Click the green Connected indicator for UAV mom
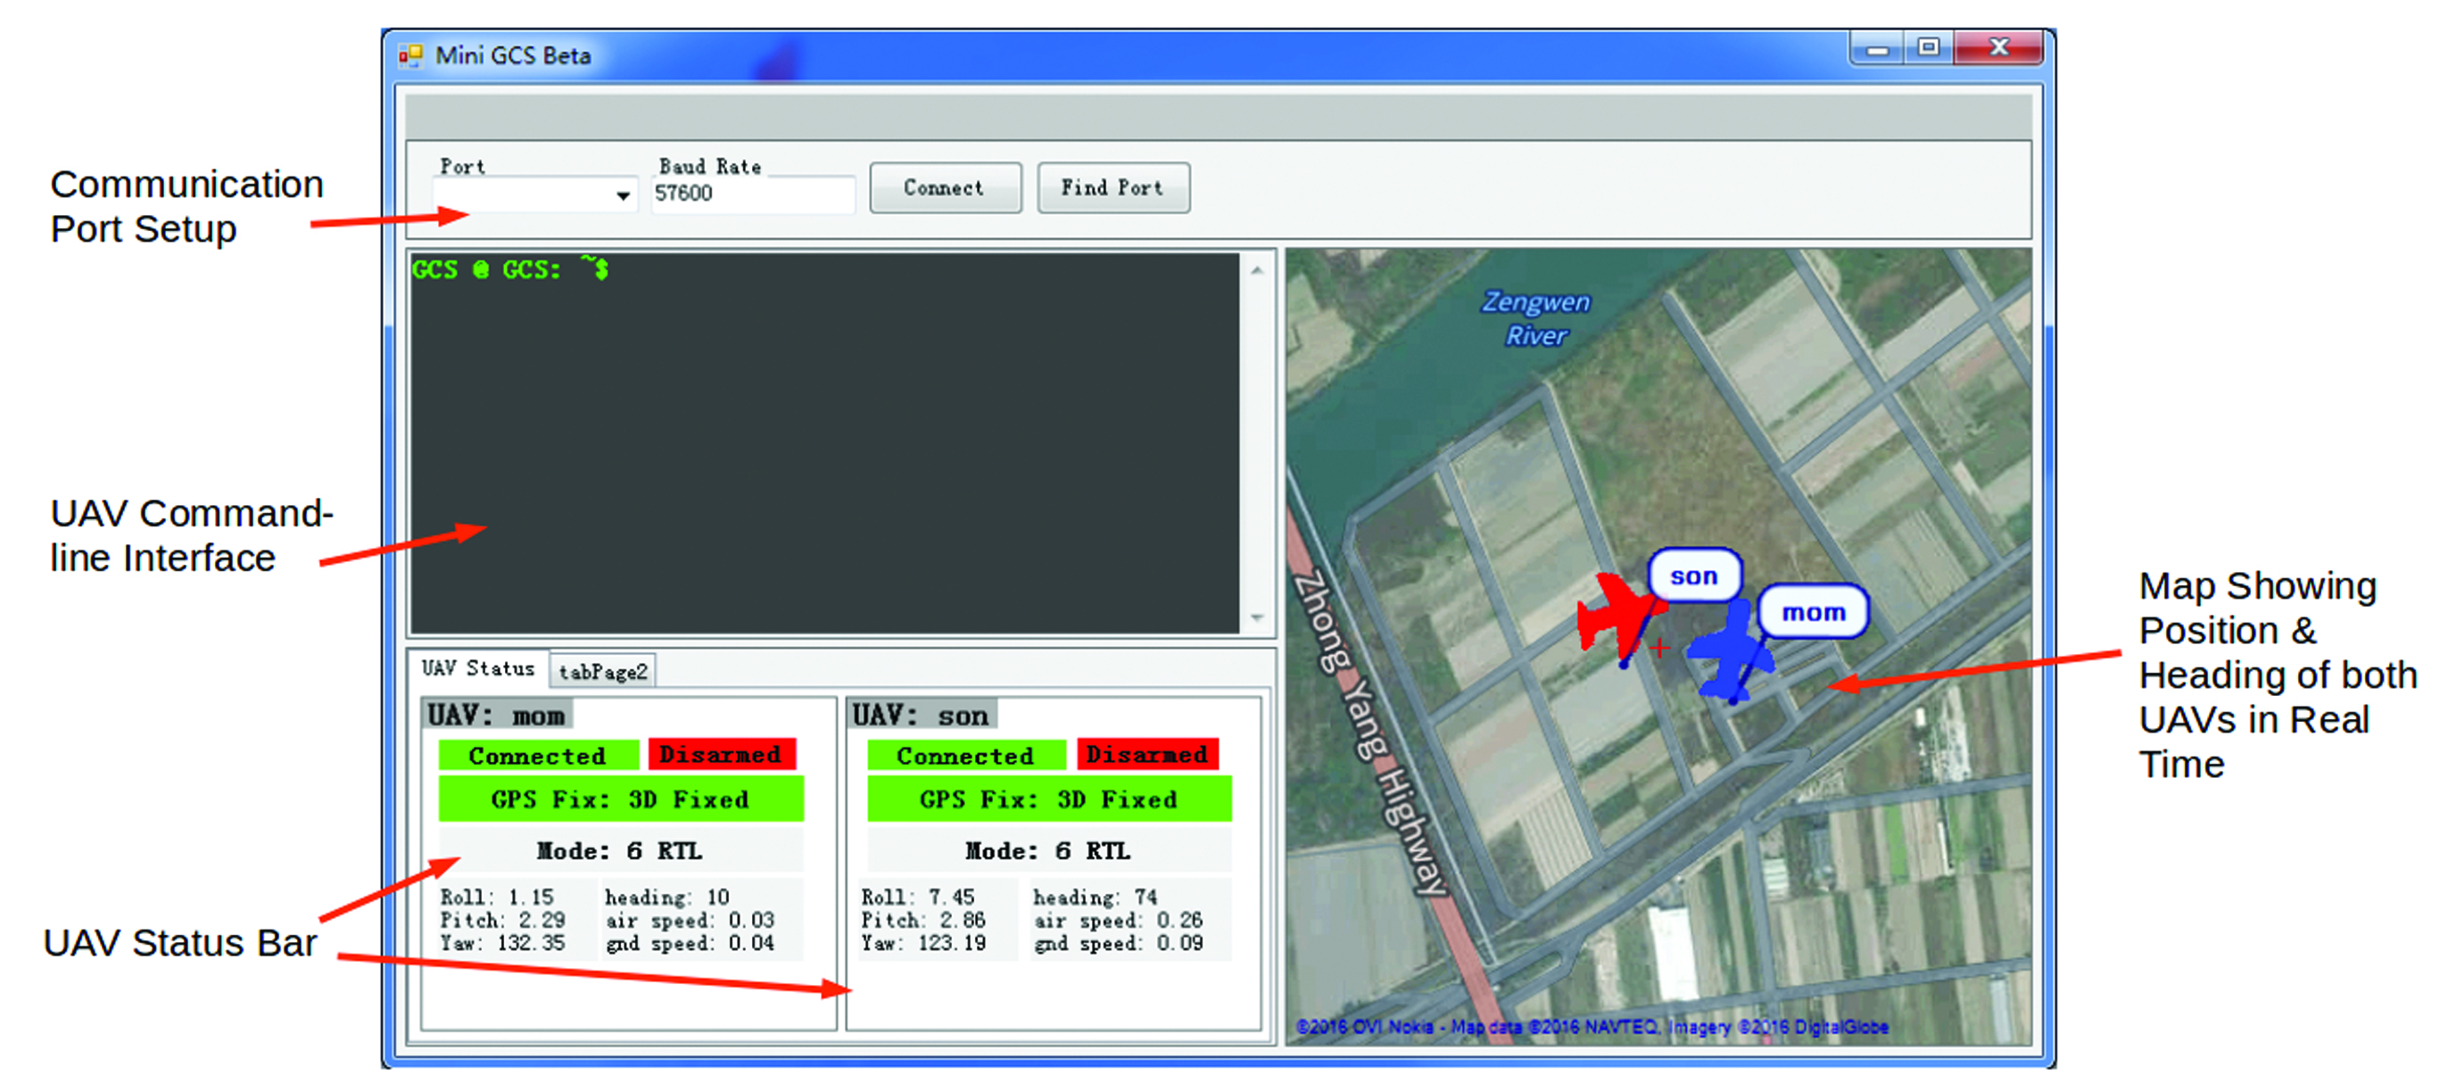 [x=537, y=755]
